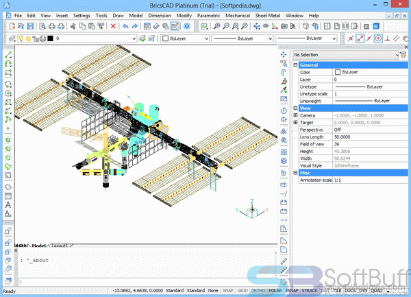Screen dimensions: 411x297
Task: Select the Table tool in left toolbar
Action: click(8, 195)
